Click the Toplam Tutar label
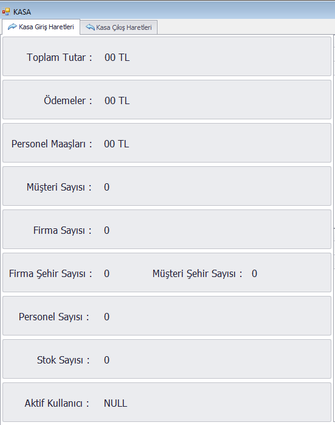Viewport: 335px width, 425px height. tap(59, 57)
